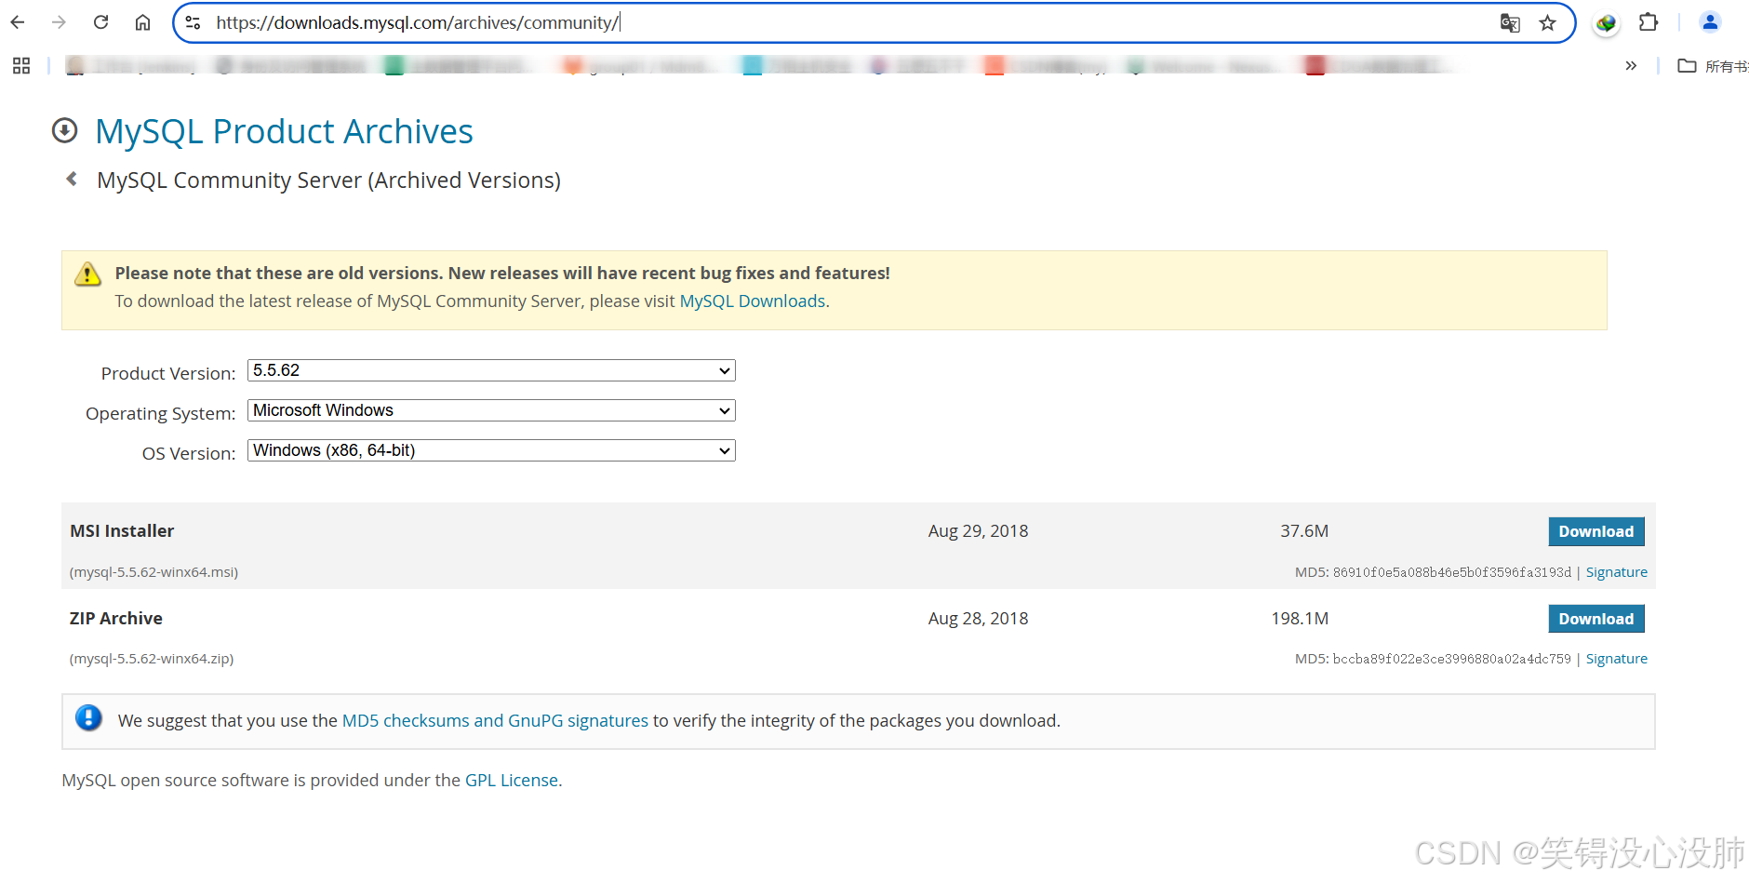
Task: Select the text mysql-5.5.62-winx64.zip
Action: [152, 659]
